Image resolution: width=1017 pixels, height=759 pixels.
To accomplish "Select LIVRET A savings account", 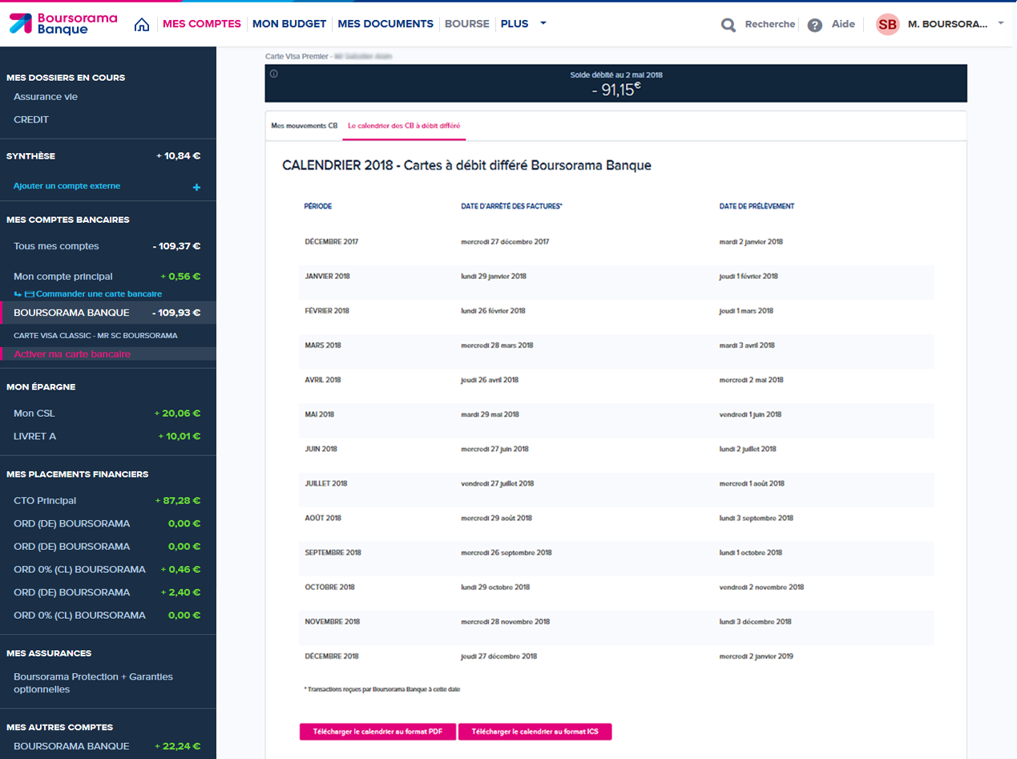I will 35,437.
